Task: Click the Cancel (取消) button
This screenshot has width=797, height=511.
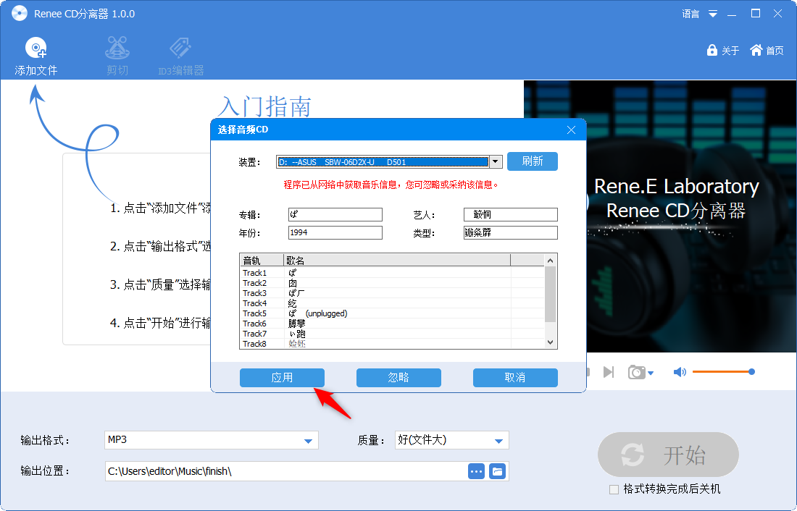Action: [515, 377]
